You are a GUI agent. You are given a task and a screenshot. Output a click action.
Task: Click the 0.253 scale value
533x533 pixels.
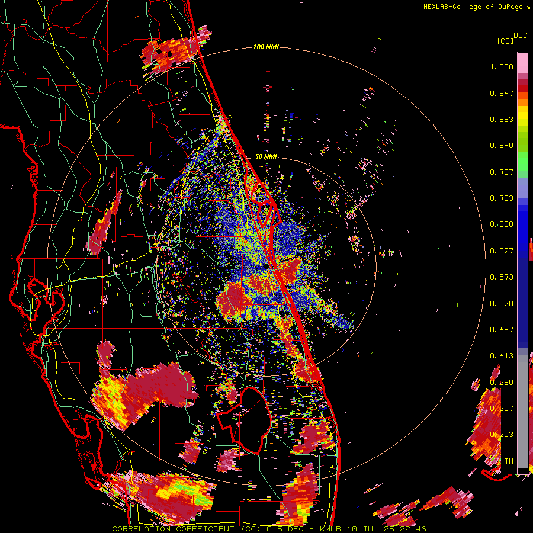(x=502, y=435)
